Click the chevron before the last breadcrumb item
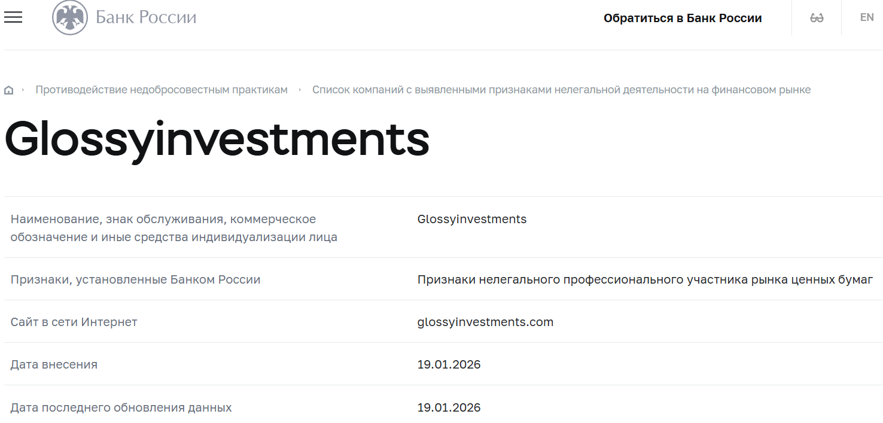This screenshot has height=423, width=883. point(299,89)
